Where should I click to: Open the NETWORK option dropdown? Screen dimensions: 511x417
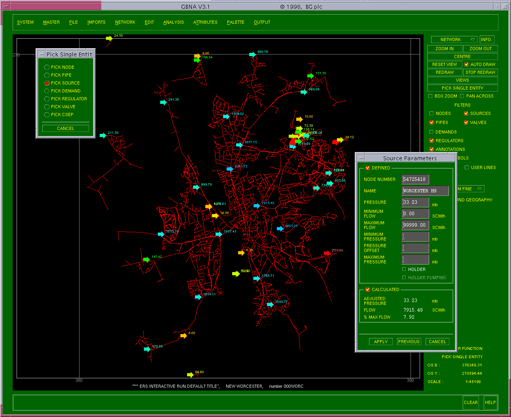454,39
